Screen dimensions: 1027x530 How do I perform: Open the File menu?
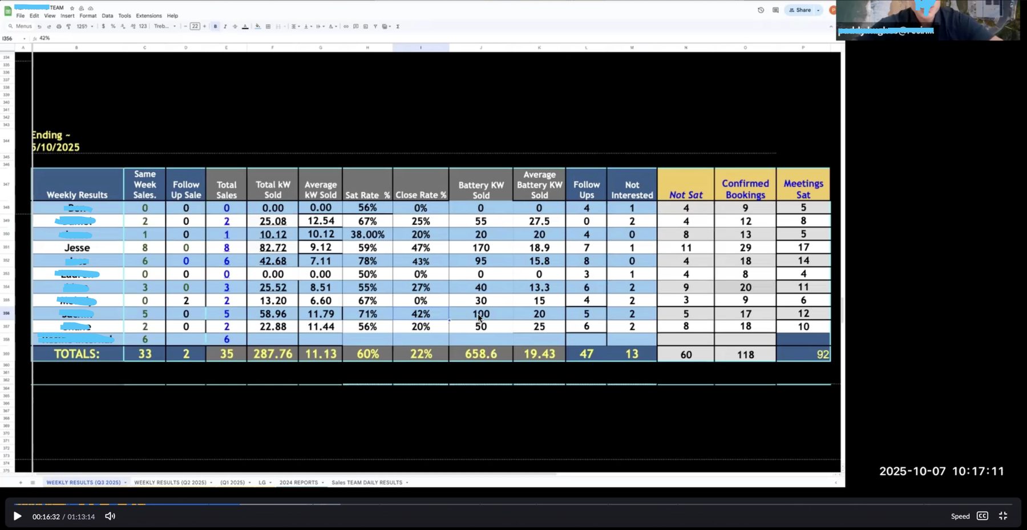click(20, 16)
